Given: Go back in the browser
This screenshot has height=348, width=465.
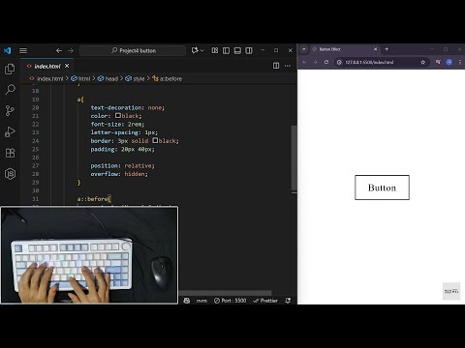Looking at the screenshot, I should (304, 62).
